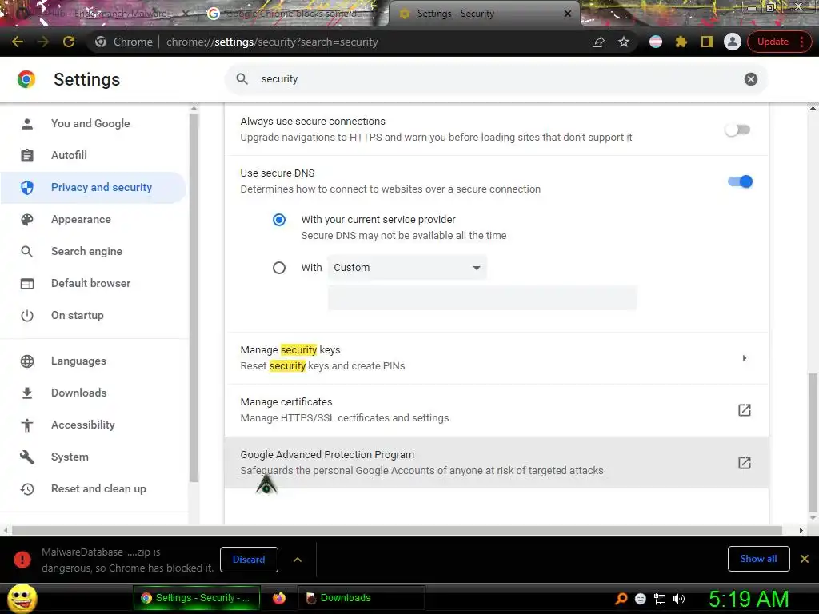Click the search magnifier in settings search box
819x614 pixels.
coord(242,79)
